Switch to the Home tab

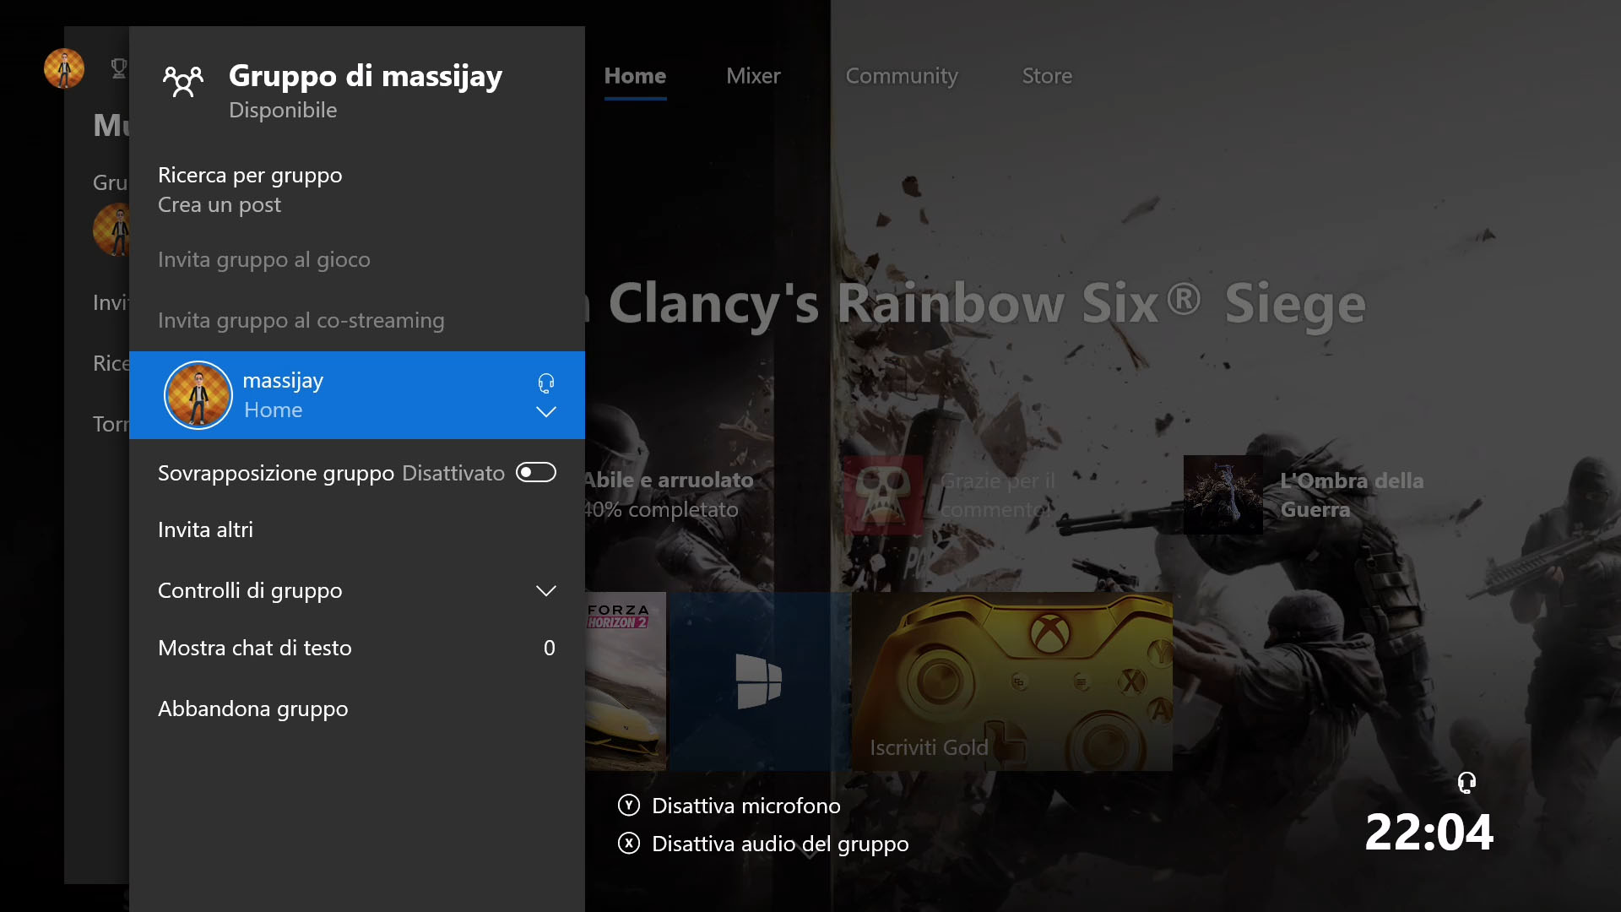[x=635, y=76]
